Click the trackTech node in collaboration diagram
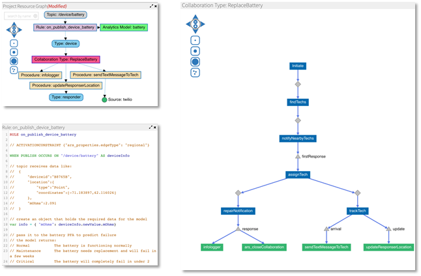 [357, 211]
